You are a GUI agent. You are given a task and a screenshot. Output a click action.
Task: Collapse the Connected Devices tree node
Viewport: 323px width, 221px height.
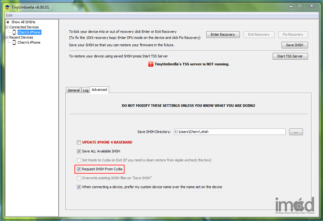[x=7, y=27]
